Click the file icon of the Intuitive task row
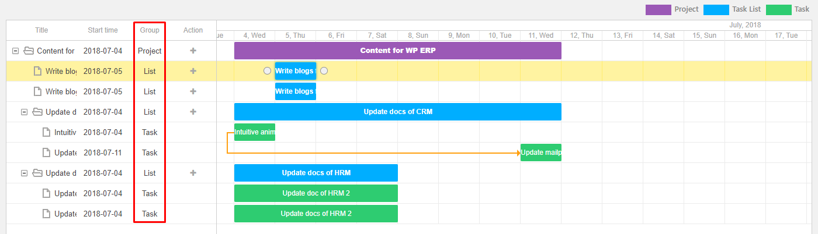The height and width of the screenshot is (234, 818). click(x=46, y=132)
